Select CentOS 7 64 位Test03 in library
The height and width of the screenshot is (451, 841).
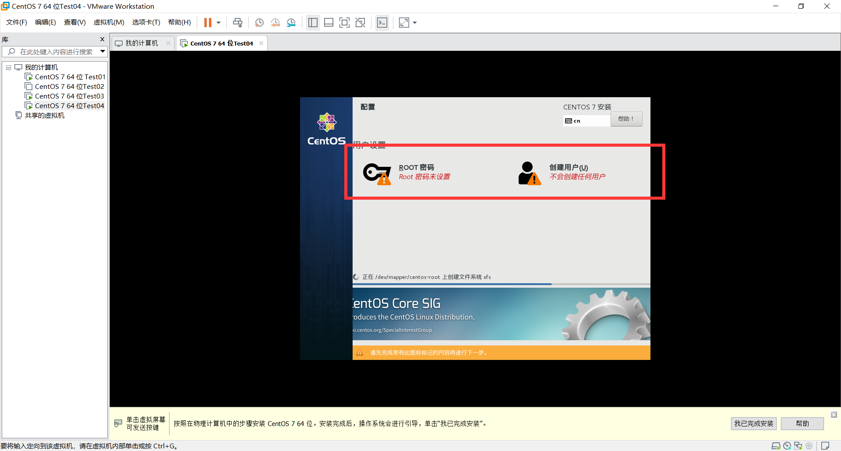(x=70, y=96)
